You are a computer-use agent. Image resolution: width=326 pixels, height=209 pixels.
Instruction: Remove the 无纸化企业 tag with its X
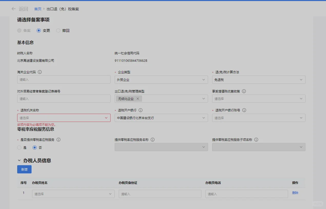pos(137,98)
